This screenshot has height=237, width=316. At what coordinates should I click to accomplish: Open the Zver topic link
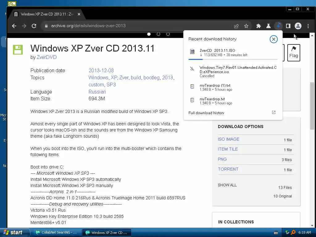click(124, 77)
